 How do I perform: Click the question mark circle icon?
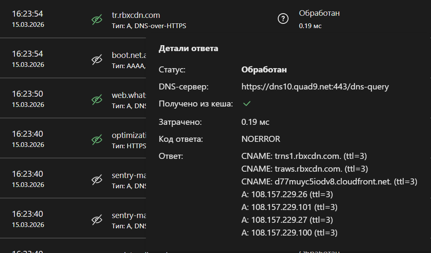coord(283,19)
